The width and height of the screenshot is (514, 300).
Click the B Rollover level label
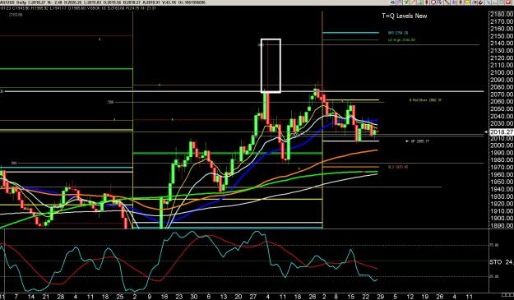coord(425,100)
